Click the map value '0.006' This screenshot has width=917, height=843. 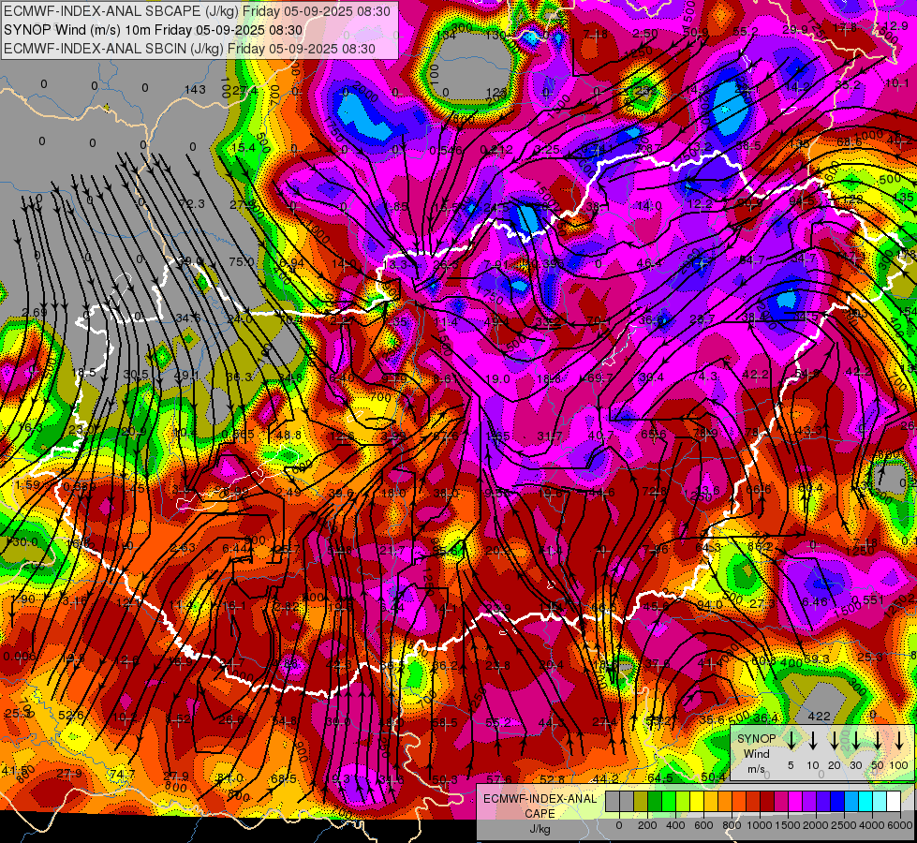pos(20,657)
